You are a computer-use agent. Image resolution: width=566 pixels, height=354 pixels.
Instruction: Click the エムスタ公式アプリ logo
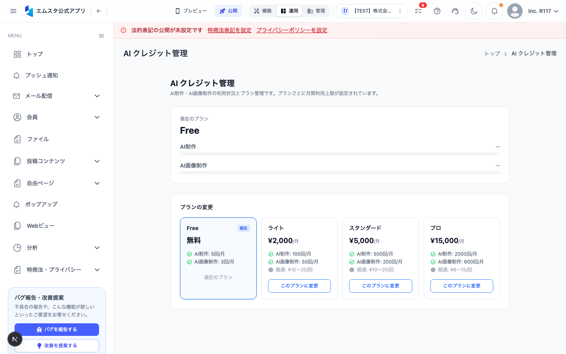[x=55, y=11]
